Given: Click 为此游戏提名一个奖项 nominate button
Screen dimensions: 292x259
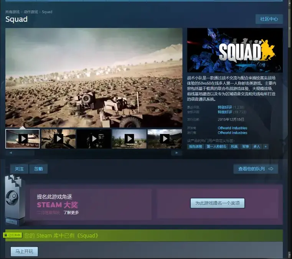Looking at the screenshot, I should coord(217,203).
